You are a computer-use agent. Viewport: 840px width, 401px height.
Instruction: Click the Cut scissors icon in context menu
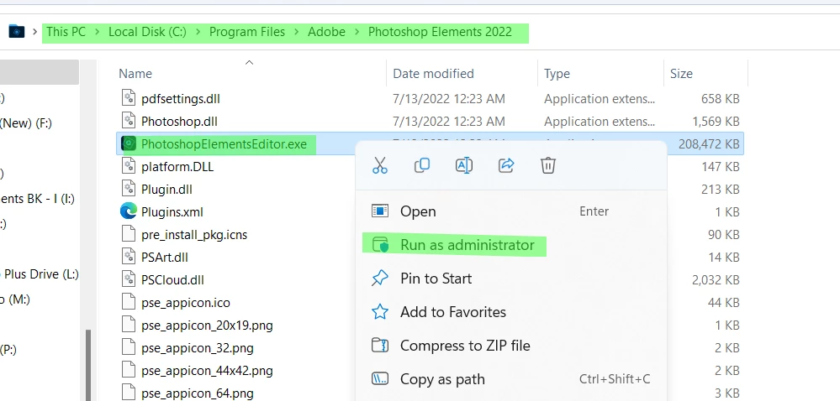[x=380, y=165]
